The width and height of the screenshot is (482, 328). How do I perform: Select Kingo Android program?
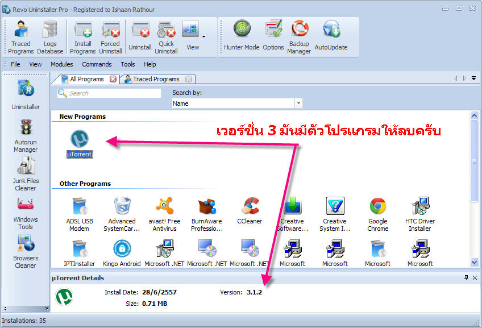click(x=122, y=254)
